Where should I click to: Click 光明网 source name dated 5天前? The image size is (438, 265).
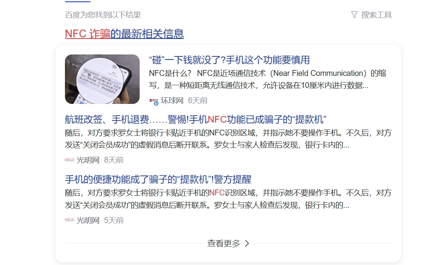click(88, 220)
